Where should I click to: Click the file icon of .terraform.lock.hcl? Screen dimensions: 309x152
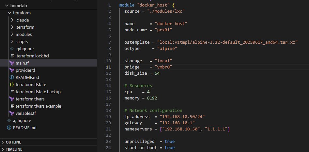click(x=12, y=56)
